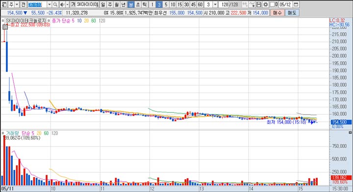Viewport: 353px width, 192px height.
Task: Choose the 15-minute interval button
Action: pos(179,4)
